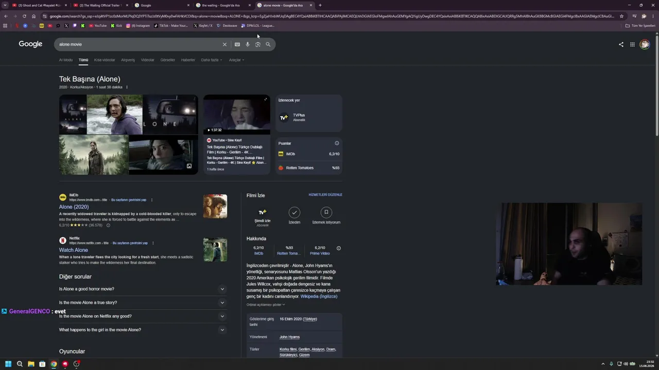This screenshot has width=659, height=370.
Task: Open the Instagram bookmark
Action: tap(138, 26)
